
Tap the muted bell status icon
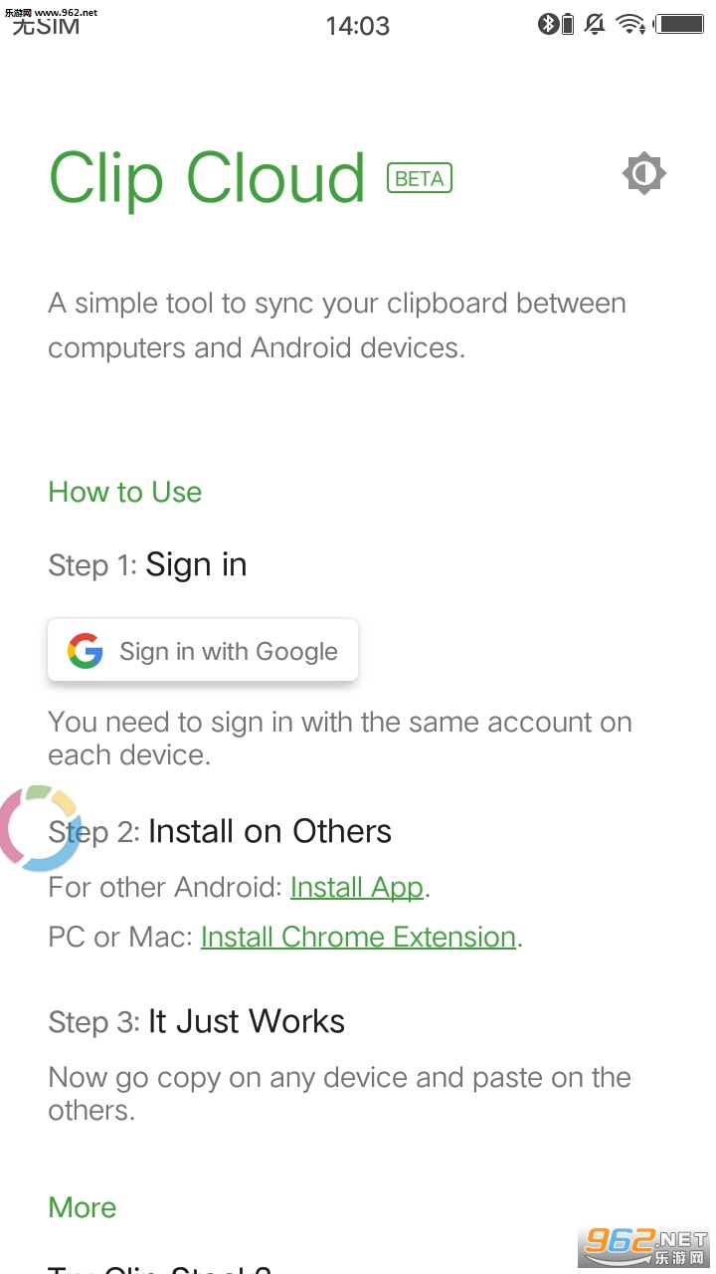(596, 24)
